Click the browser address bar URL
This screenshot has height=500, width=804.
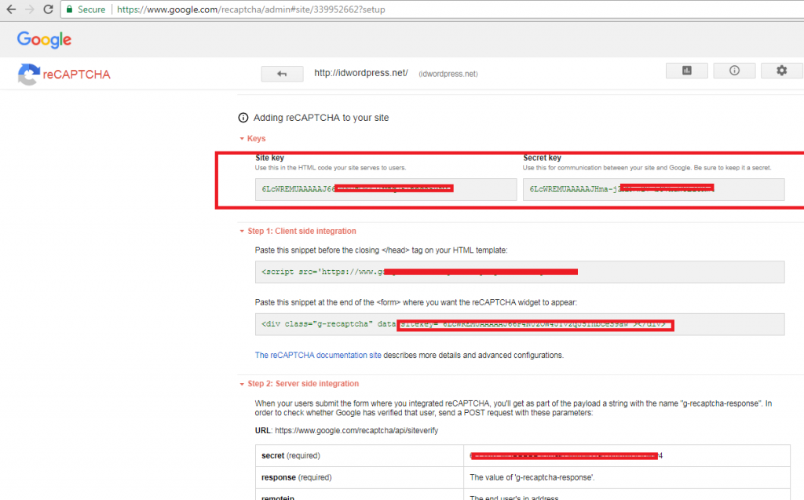(251, 10)
